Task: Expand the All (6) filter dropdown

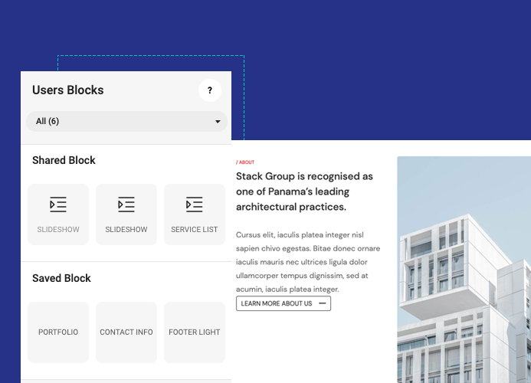Action: pos(126,121)
